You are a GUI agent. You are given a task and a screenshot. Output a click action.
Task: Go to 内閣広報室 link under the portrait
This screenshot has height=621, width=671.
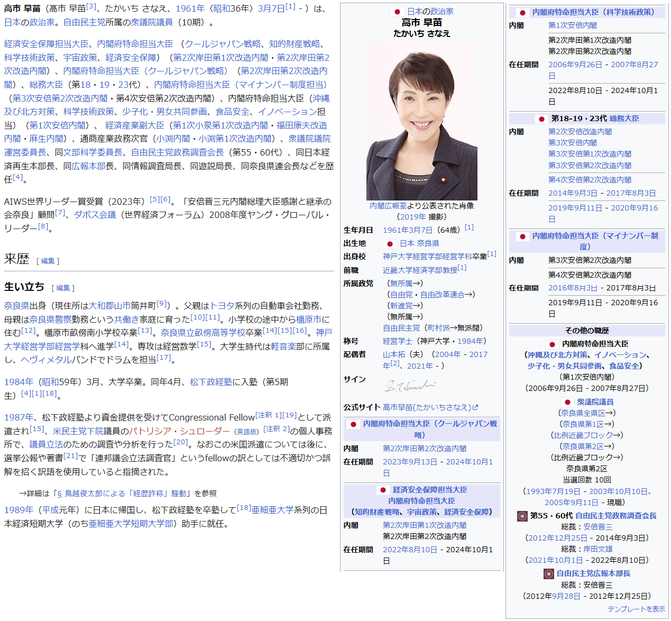tap(388, 206)
